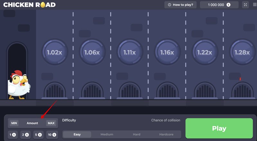Select Hard difficulty

point(137,134)
